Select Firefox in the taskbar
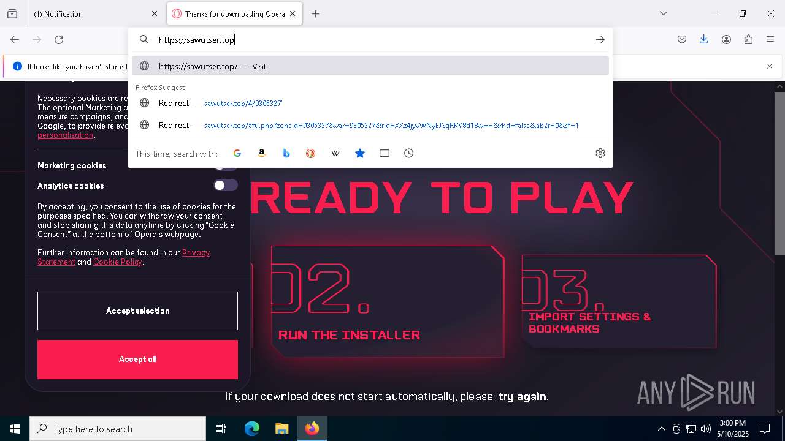This screenshot has width=785, height=441. click(x=312, y=429)
